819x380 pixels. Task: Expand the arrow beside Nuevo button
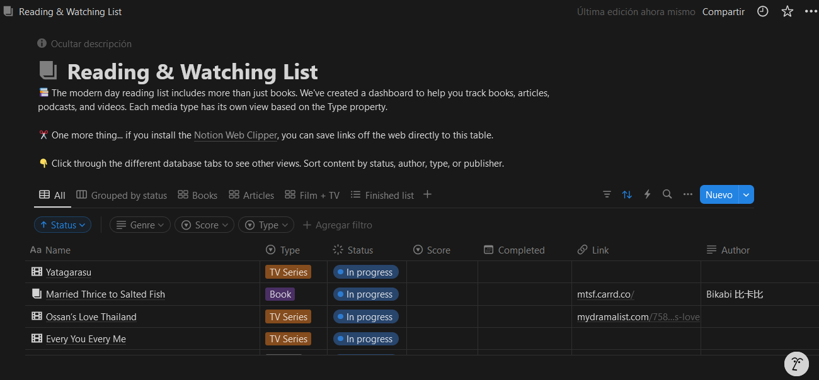point(746,194)
